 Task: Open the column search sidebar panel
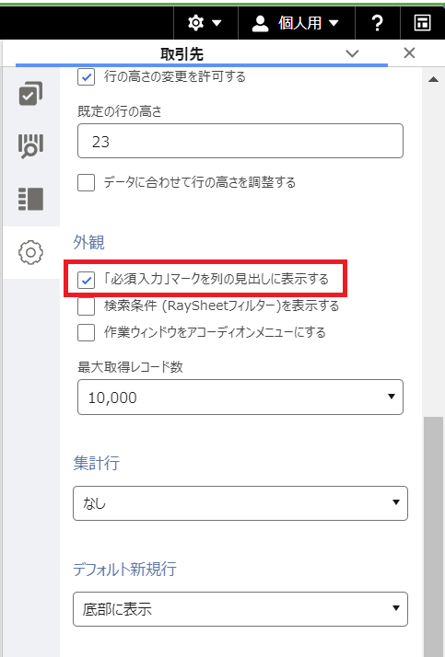click(x=30, y=145)
